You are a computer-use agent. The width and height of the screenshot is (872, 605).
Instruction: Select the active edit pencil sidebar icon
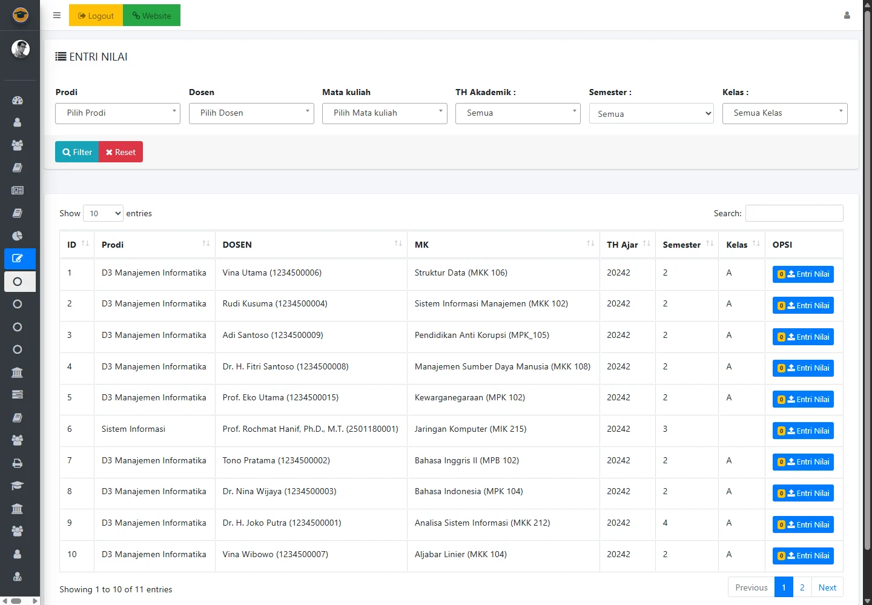18,259
